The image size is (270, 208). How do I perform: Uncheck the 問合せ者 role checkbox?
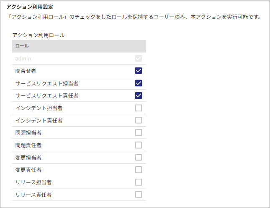tap(139, 71)
